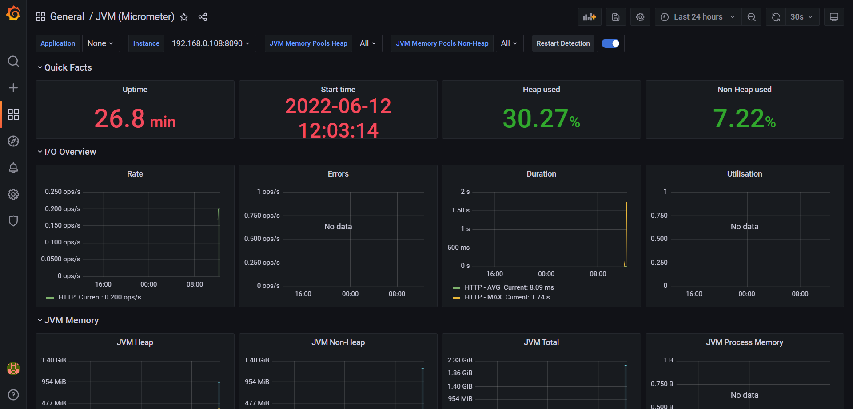Open the user profile avatar
The height and width of the screenshot is (409, 853).
pos(13,368)
